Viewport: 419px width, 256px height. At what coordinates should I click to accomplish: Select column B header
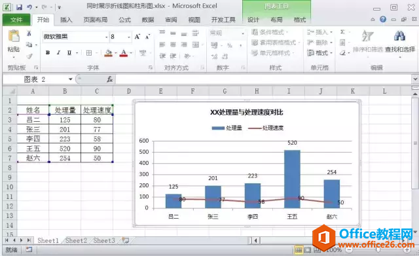click(x=65, y=91)
